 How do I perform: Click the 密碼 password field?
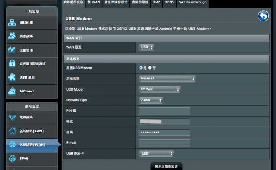click(164, 132)
